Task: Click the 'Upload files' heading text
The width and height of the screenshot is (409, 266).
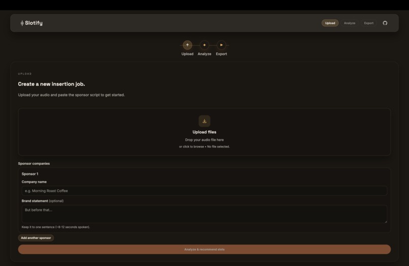Action: coord(204,132)
